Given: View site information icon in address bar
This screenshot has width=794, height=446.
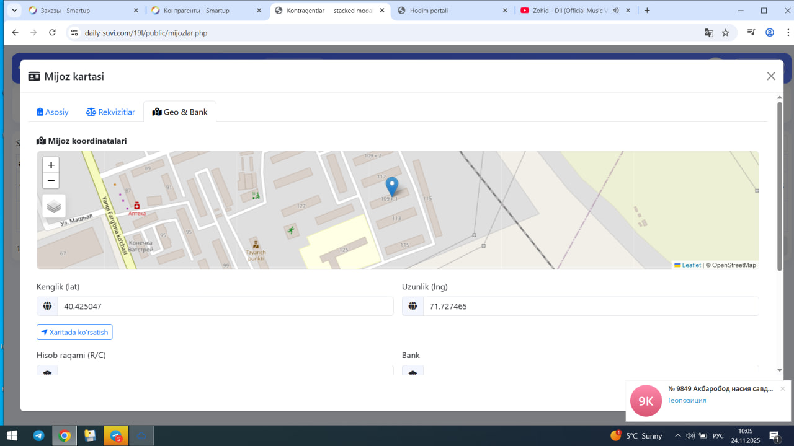Looking at the screenshot, I should (x=74, y=33).
